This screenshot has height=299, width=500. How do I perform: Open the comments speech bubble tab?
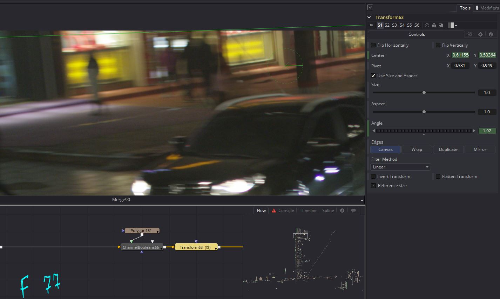[x=353, y=211]
